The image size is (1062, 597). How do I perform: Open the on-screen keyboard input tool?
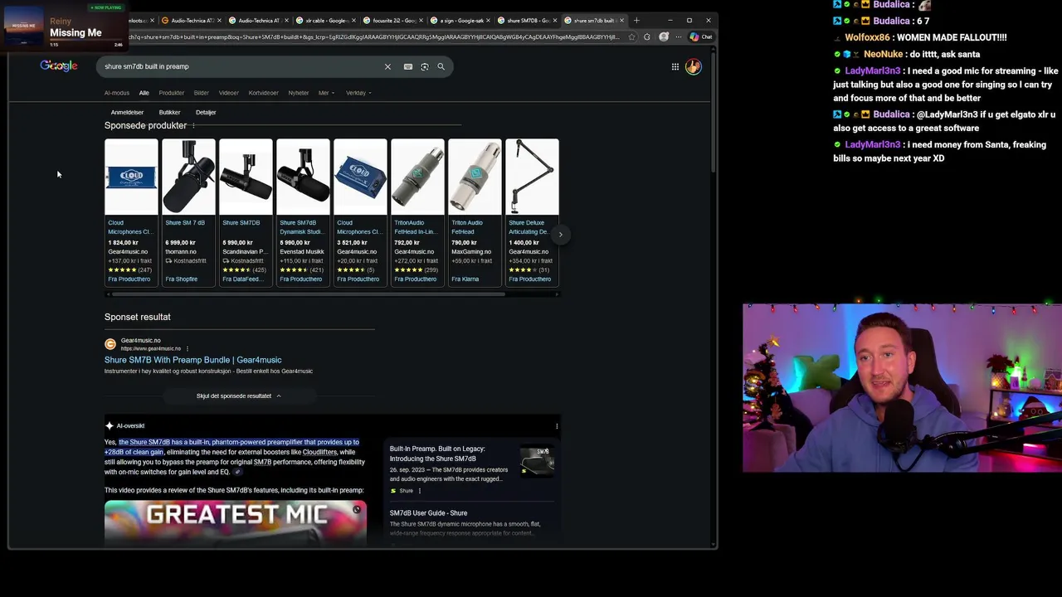click(x=408, y=66)
